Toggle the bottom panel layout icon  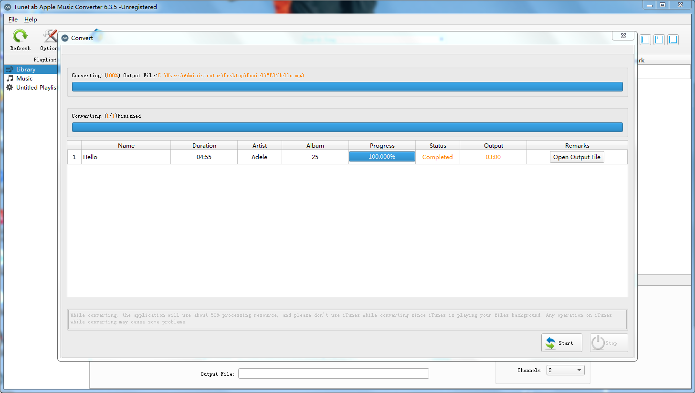673,40
